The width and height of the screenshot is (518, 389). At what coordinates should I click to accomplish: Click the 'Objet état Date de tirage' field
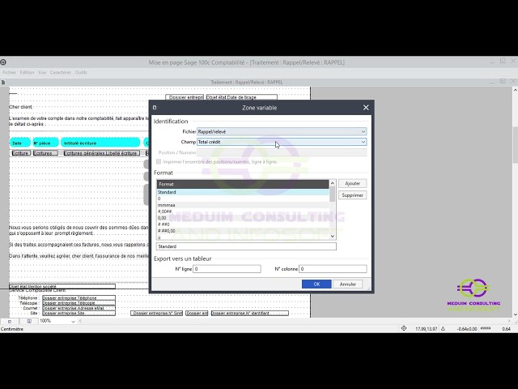click(x=241, y=97)
